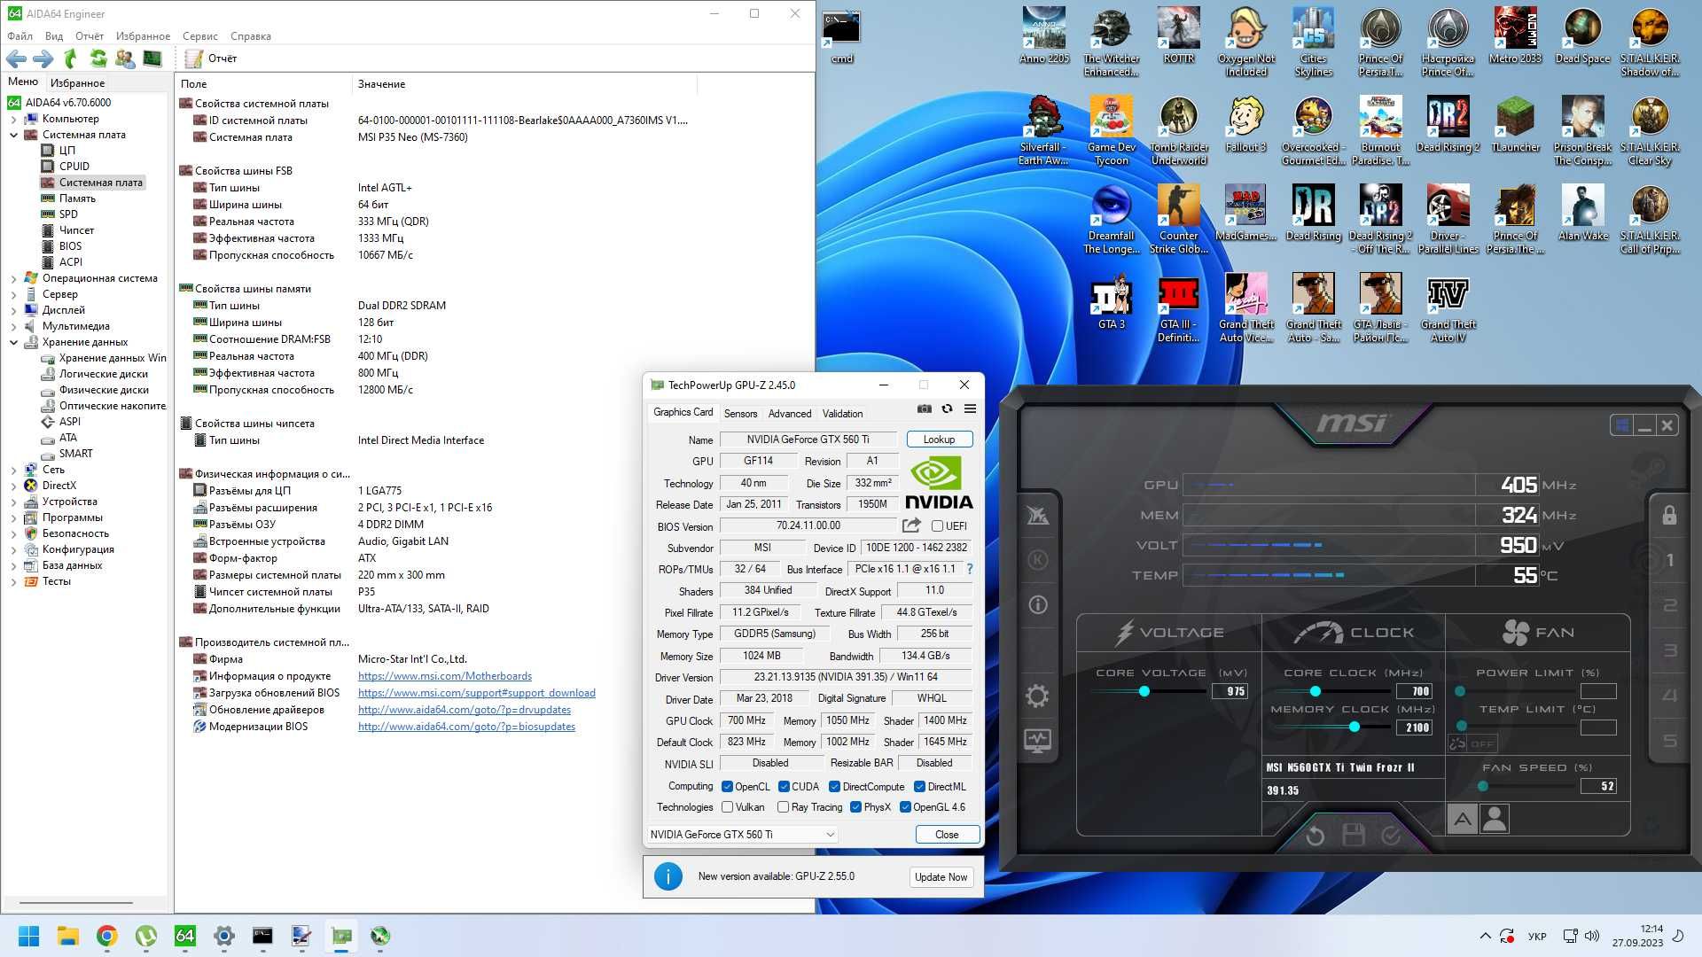
Task: Switch to Sensors tab in GPU-Z
Action: (x=740, y=414)
